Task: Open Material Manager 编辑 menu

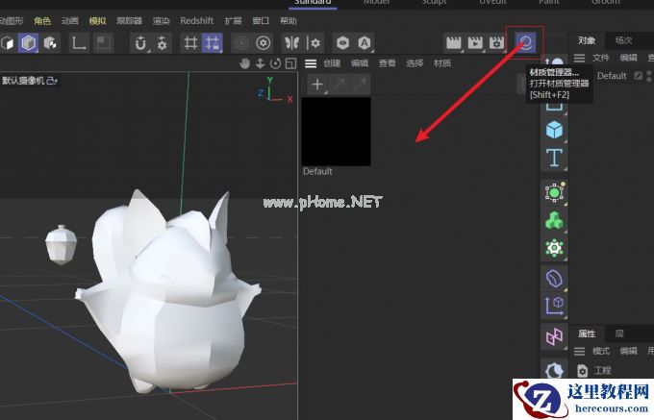Action: point(360,63)
